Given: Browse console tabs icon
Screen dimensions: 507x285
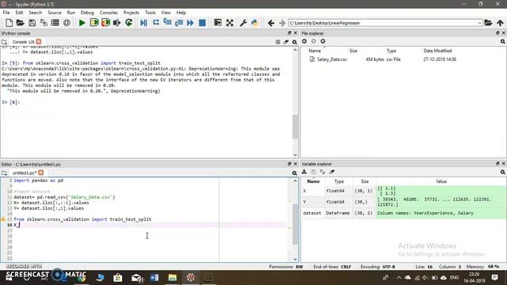Looking at the screenshot, I should pos(4,42).
